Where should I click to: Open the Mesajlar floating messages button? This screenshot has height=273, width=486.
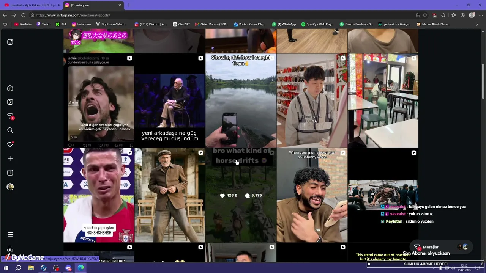tap(441, 247)
